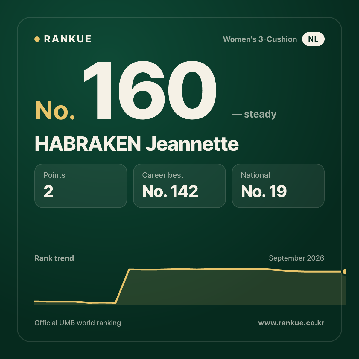
Task: Open the Points card showing 2
Action: [x=81, y=186]
